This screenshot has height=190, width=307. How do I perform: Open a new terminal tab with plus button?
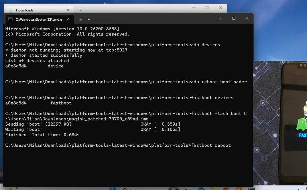(80, 19)
